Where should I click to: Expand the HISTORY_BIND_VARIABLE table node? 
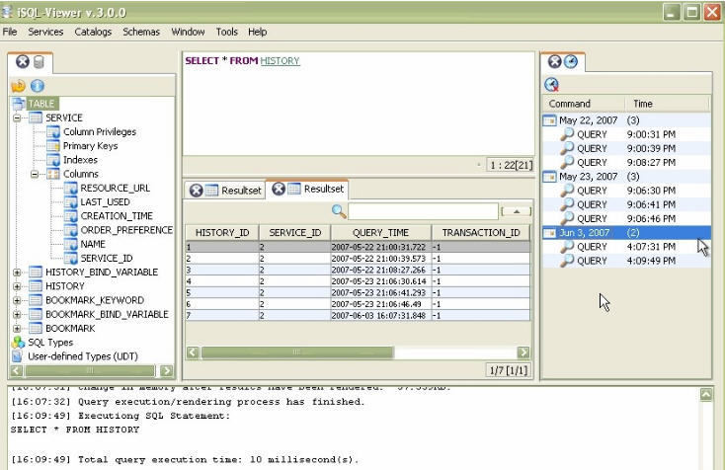tap(17, 273)
